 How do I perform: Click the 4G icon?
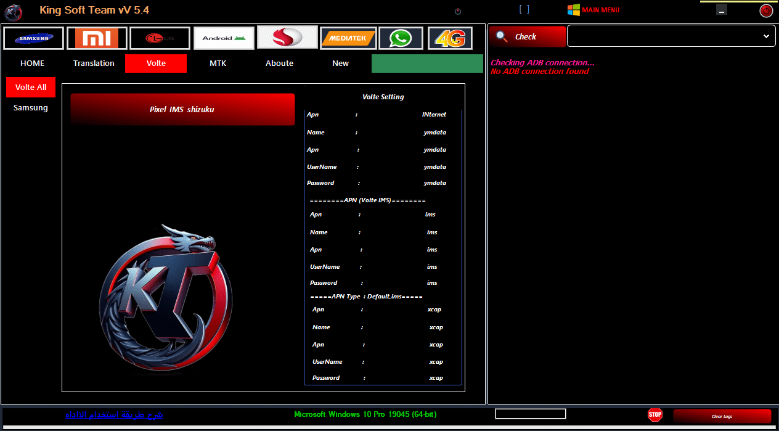[x=450, y=38]
